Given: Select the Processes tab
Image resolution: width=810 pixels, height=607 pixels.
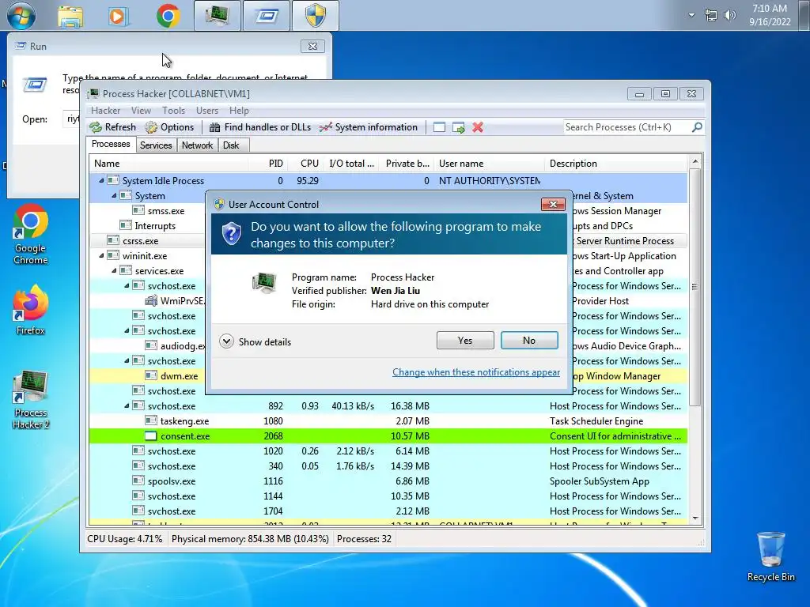Looking at the screenshot, I should pos(111,144).
